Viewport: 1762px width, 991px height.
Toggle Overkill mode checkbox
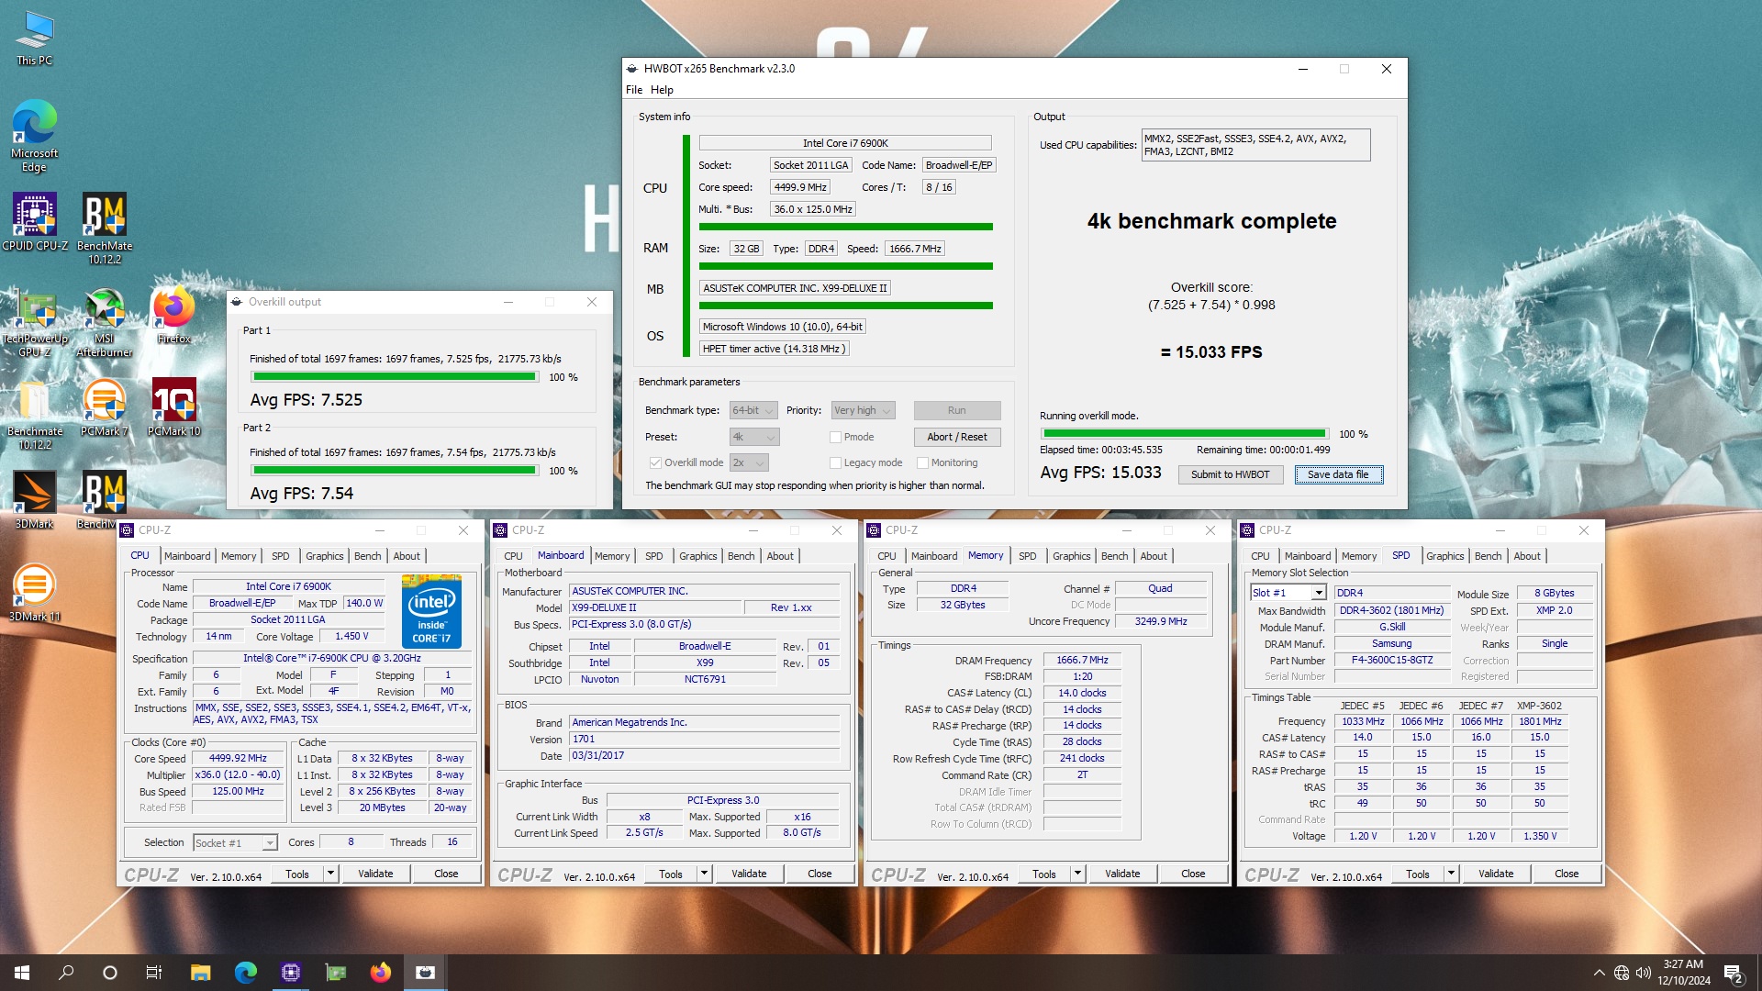pos(655,462)
